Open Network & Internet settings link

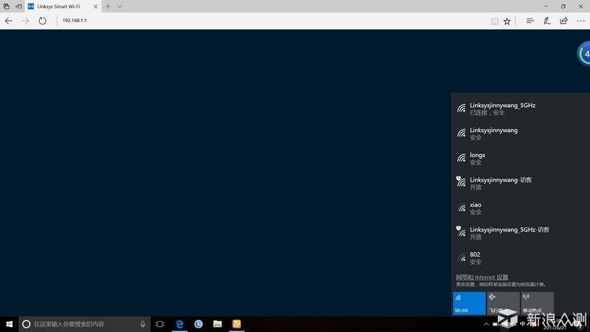coord(482,277)
